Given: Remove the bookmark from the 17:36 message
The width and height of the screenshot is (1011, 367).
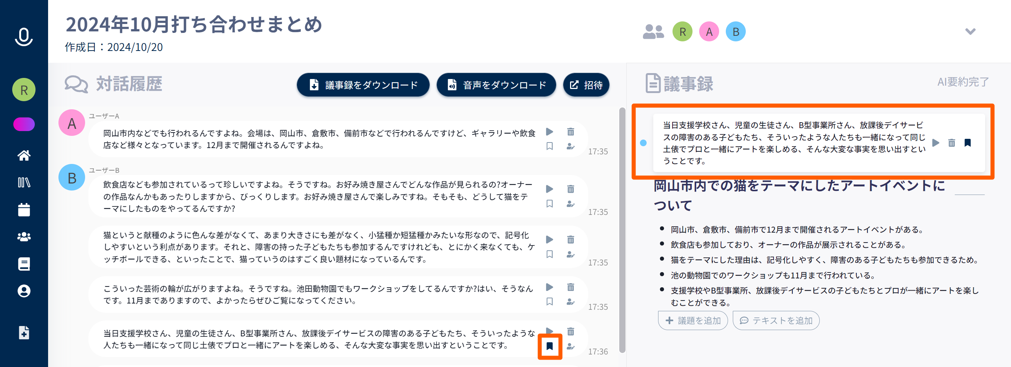Looking at the screenshot, I should 549,346.
